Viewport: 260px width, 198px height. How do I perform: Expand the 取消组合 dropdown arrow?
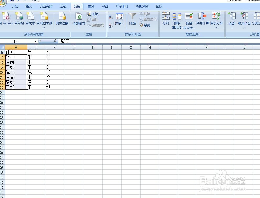[x=244, y=28]
